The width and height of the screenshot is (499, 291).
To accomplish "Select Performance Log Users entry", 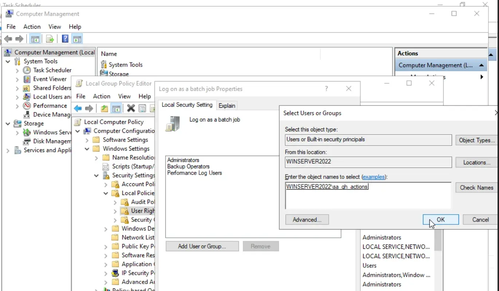I will [195, 173].
